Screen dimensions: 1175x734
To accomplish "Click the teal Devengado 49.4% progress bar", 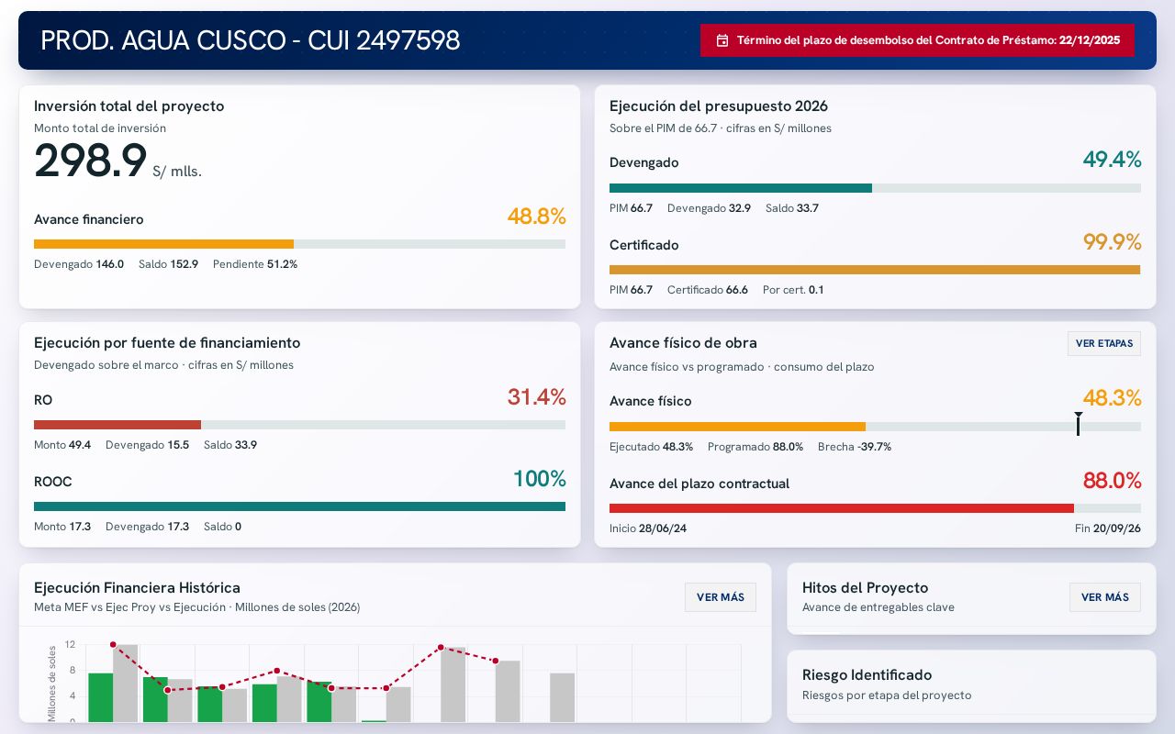I will click(x=875, y=188).
